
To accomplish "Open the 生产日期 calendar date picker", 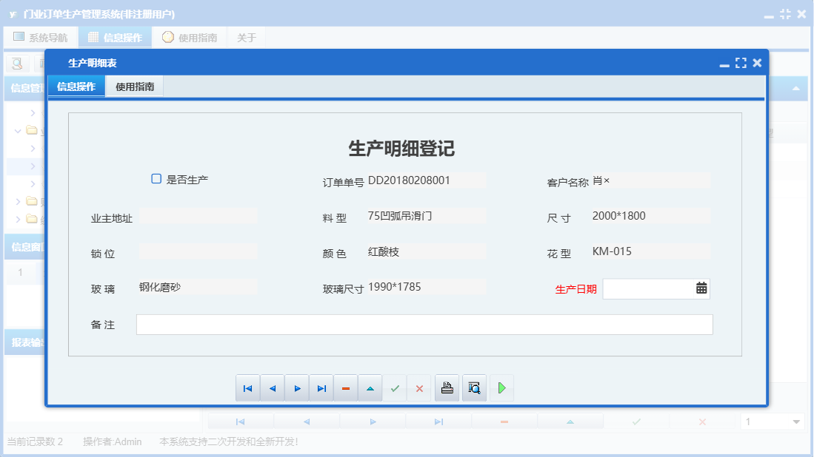I will point(701,288).
